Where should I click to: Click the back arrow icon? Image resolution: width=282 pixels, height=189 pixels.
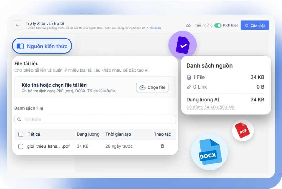(x=17, y=25)
